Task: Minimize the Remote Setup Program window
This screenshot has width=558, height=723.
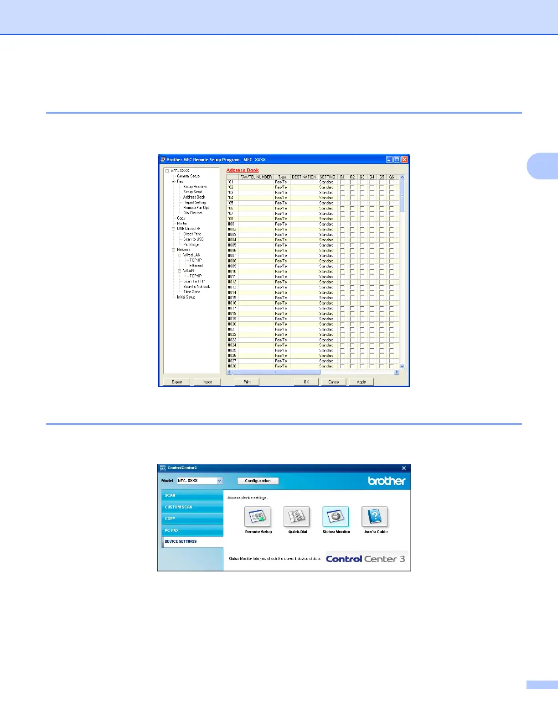Action: click(x=389, y=160)
